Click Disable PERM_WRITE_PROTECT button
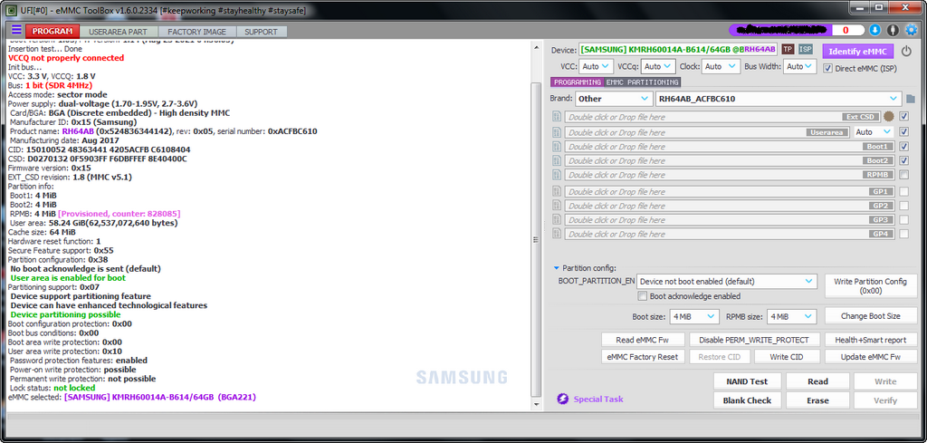This screenshot has width=927, height=443. pyautogui.click(x=754, y=340)
